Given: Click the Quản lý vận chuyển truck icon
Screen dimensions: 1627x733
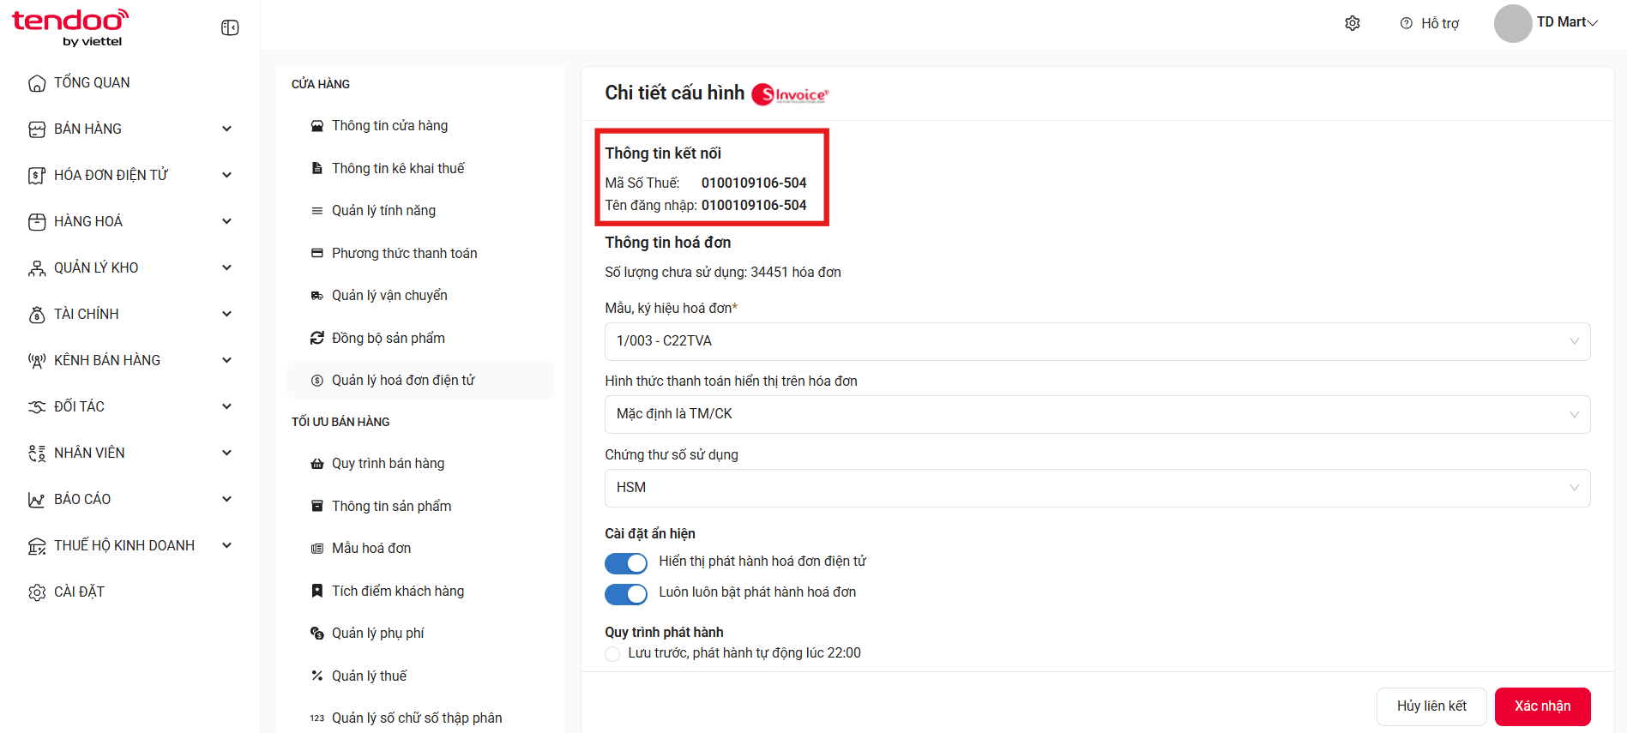Looking at the screenshot, I should coord(316,296).
